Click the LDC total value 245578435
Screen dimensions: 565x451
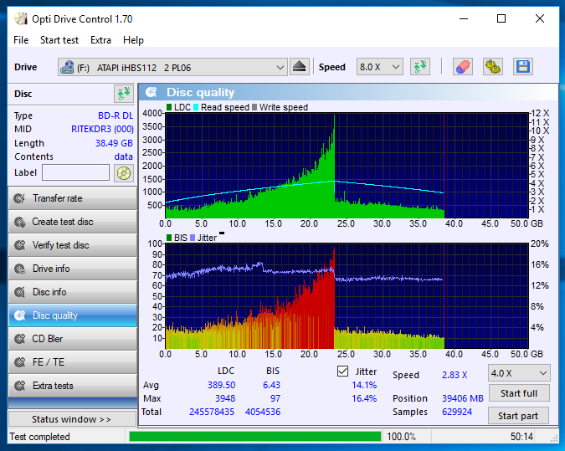(x=212, y=412)
